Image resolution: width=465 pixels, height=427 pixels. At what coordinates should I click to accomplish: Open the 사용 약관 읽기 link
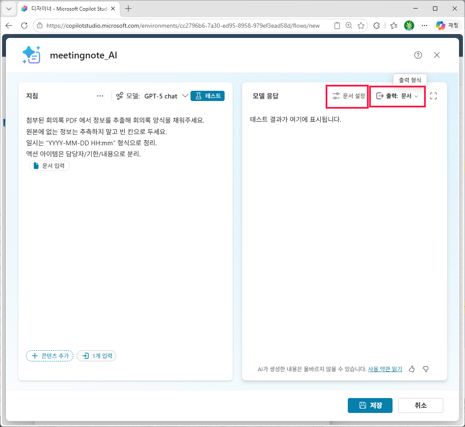coord(385,369)
